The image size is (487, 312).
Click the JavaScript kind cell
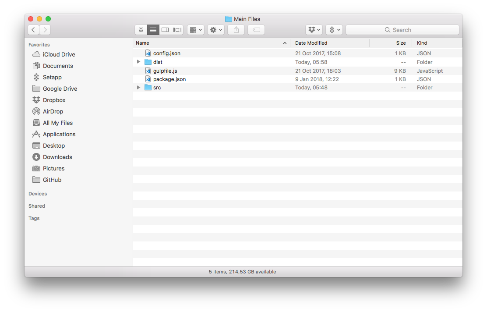click(430, 71)
